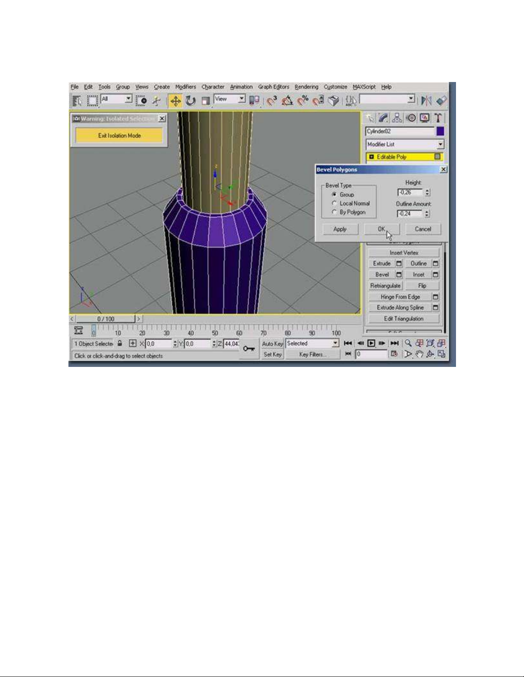
Task: Select the Move tool in toolbar
Action: 175,101
